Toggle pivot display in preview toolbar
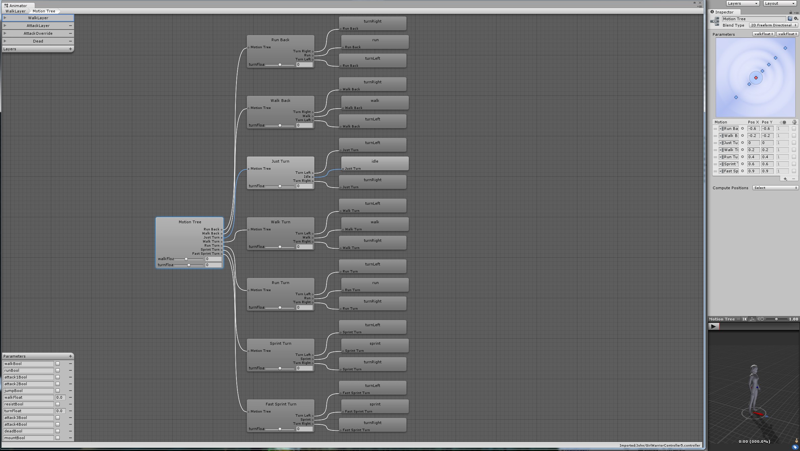The width and height of the screenshot is (800, 451). [752, 319]
